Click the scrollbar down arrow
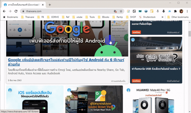The width and height of the screenshot is (191, 113). [x=189, y=111]
